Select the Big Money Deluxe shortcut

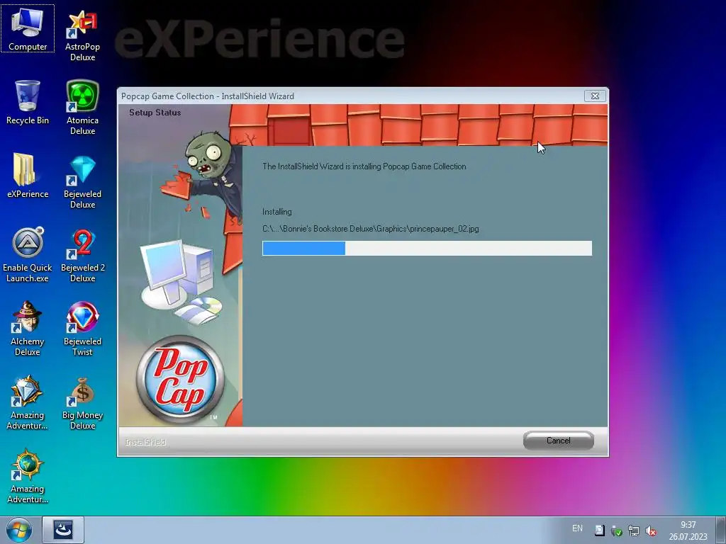pos(82,402)
